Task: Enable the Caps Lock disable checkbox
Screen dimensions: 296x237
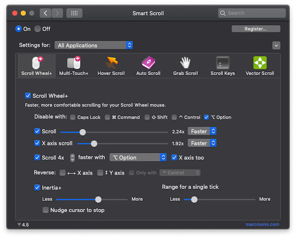Action: tap(73, 118)
